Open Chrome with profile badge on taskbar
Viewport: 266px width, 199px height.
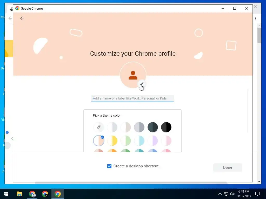tap(32, 194)
